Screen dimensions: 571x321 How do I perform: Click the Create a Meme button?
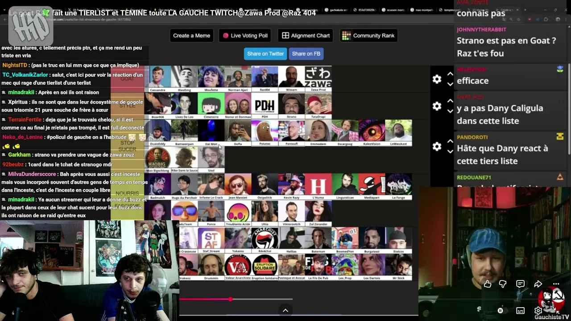[x=192, y=36]
